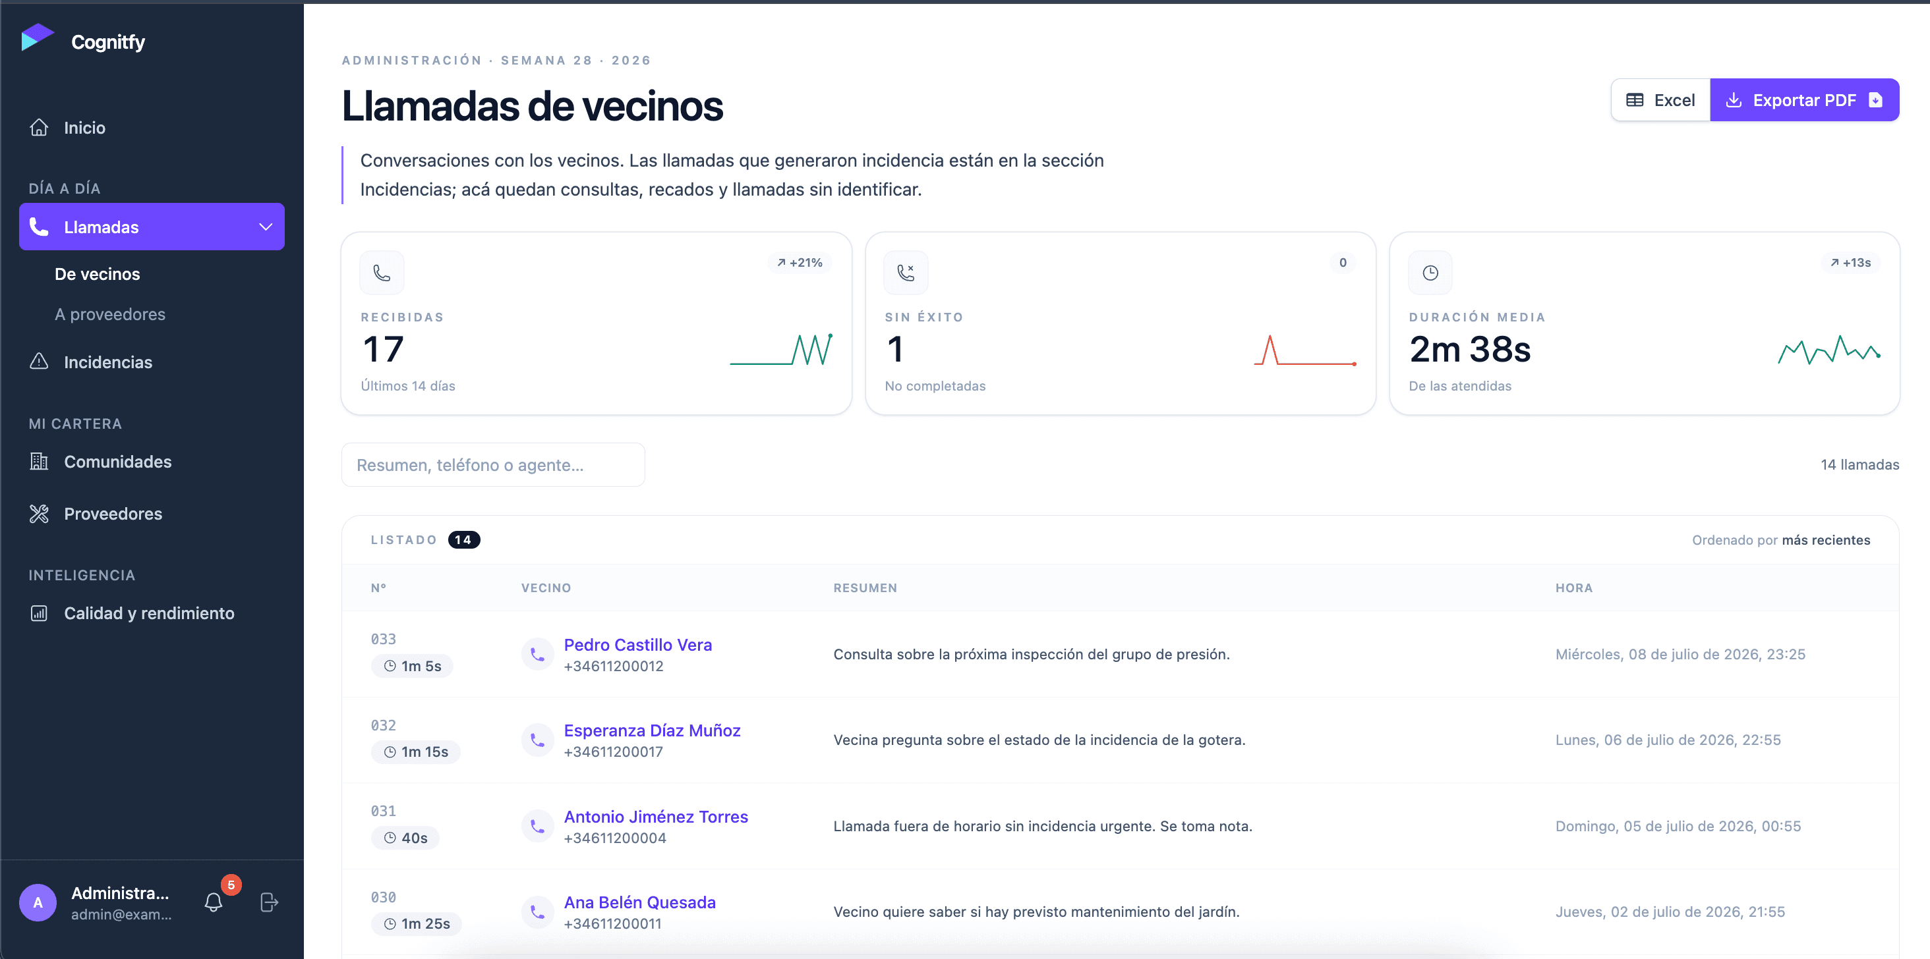Open Calidad y rendimiento page
1930x959 pixels.
click(x=152, y=613)
